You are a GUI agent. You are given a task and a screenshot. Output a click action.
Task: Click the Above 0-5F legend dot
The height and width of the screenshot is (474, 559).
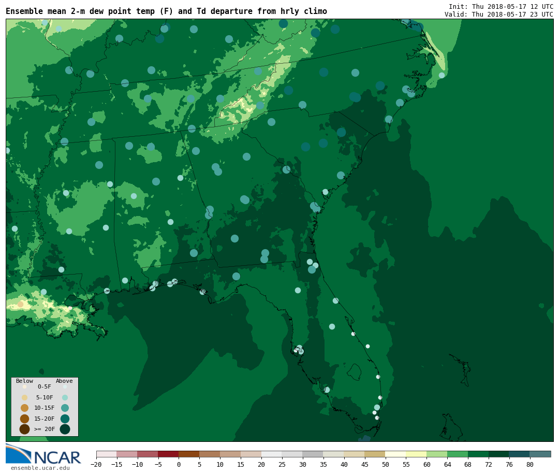tap(65, 386)
